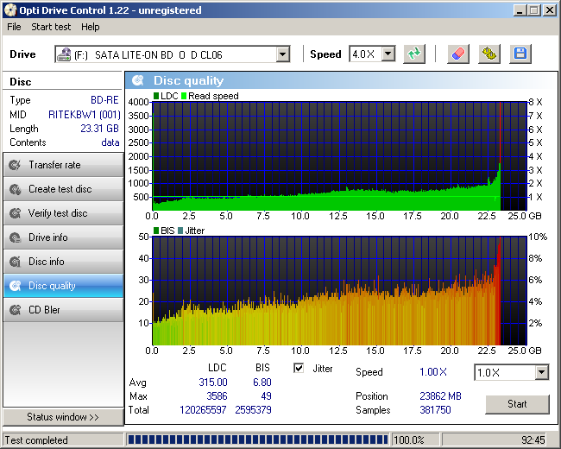This screenshot has height=449, width=561.
Task: Click the BIS green legend swatch
Action: point(156,231)
